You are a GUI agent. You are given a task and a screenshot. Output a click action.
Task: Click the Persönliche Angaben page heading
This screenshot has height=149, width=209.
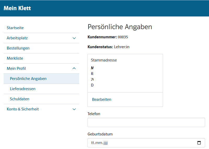tap(120, 27)
